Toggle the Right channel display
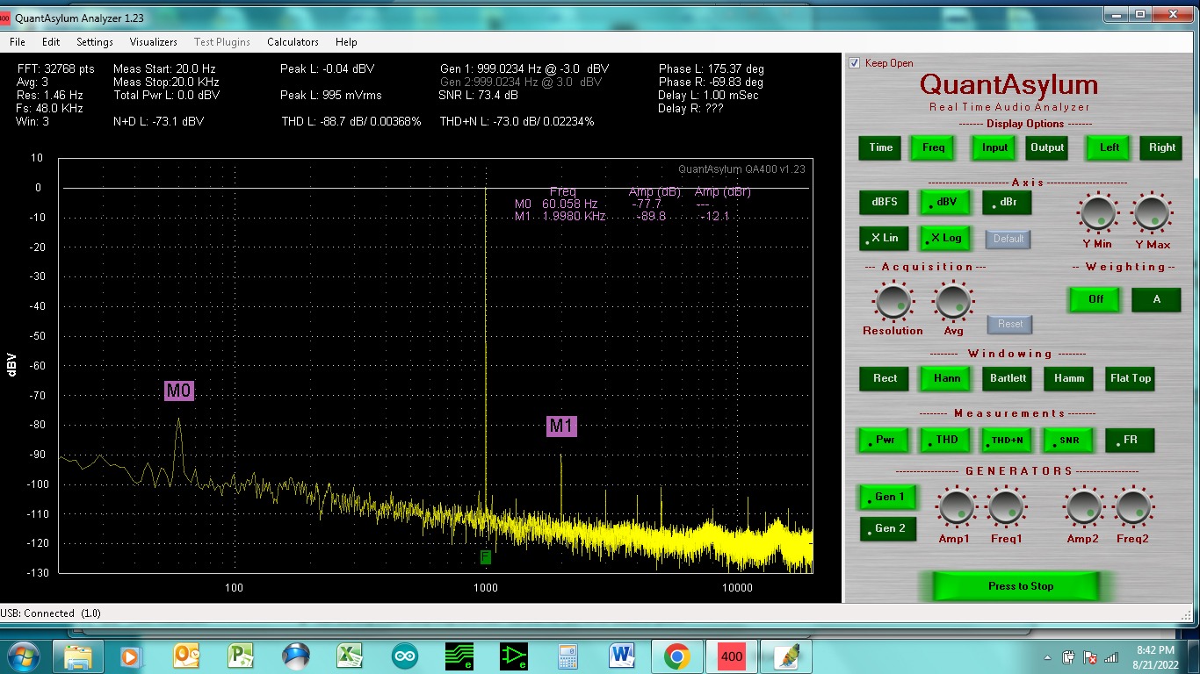The width and height of the screenshot is (1200, 674). point(1161,147)
